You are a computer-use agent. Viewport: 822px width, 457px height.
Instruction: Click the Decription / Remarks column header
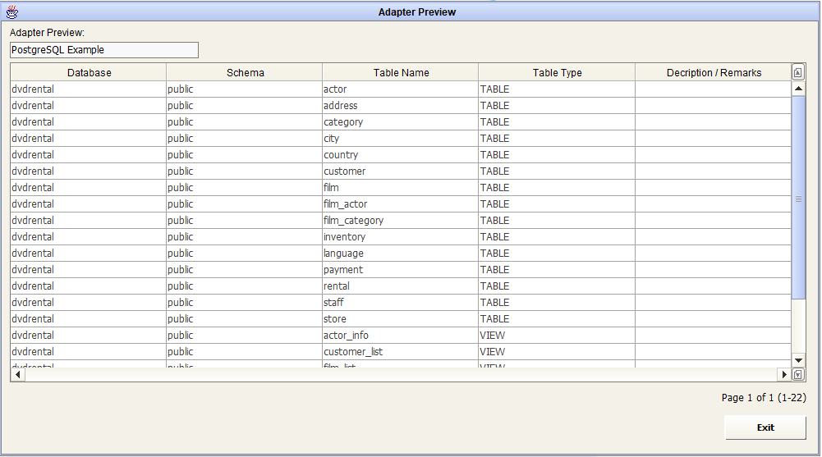[714, 73]
